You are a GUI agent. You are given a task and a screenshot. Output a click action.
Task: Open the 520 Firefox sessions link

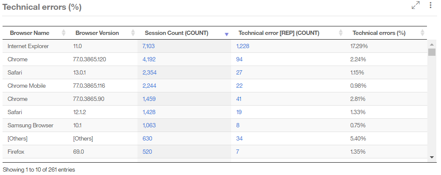[147, 152]
